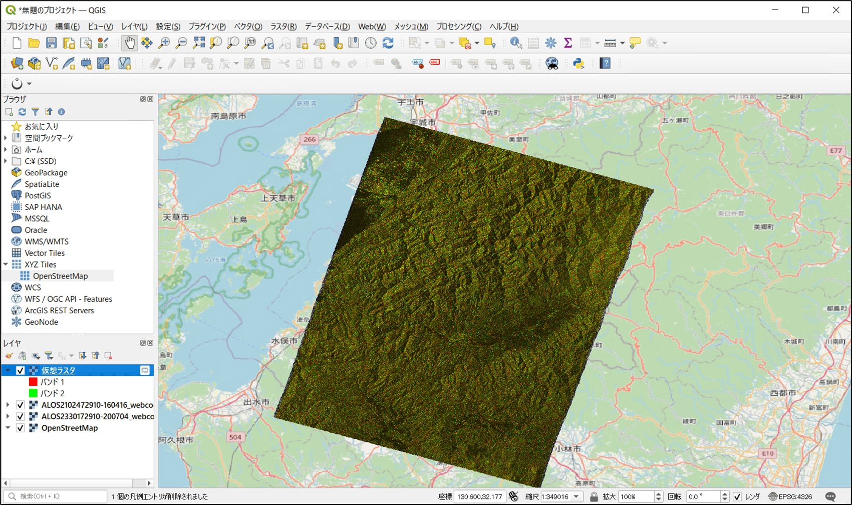Save the project with the floppy disk icon

pyautogui.click(x=51, y=43)
